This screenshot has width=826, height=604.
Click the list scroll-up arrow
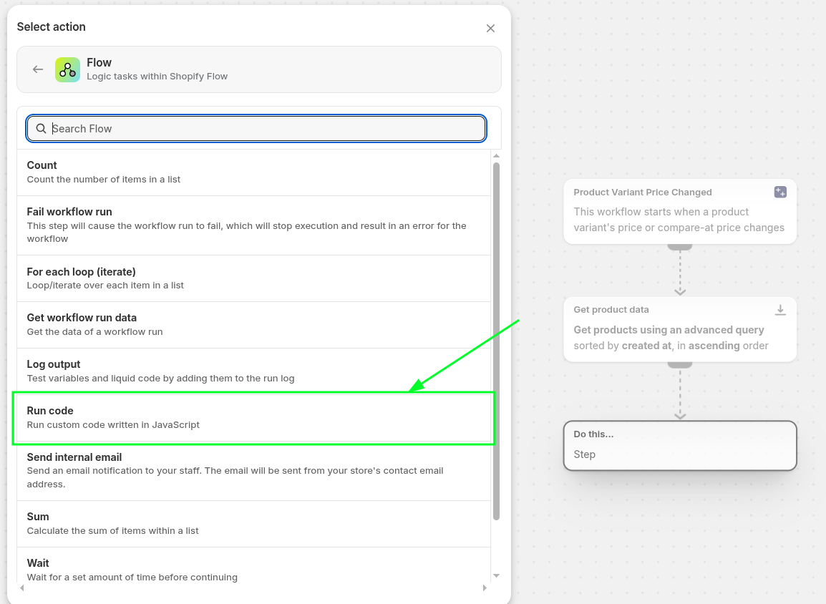pyautogui.click(x=496, y=156)
